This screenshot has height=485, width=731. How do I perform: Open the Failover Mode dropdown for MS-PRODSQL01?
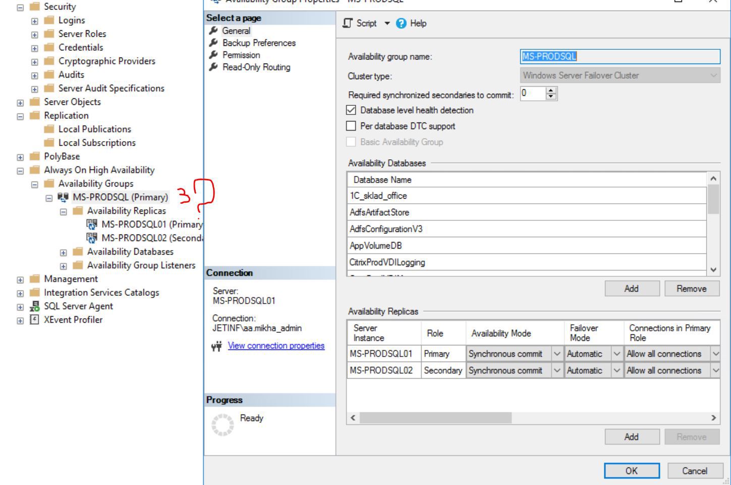click(616, 354)
